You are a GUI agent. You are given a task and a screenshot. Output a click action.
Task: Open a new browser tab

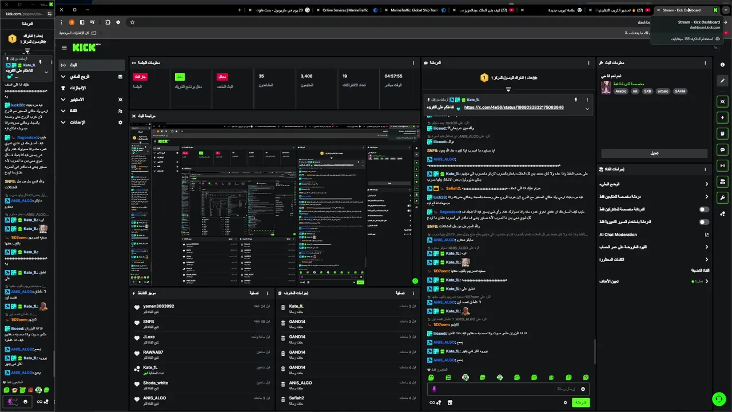(240, 10)
